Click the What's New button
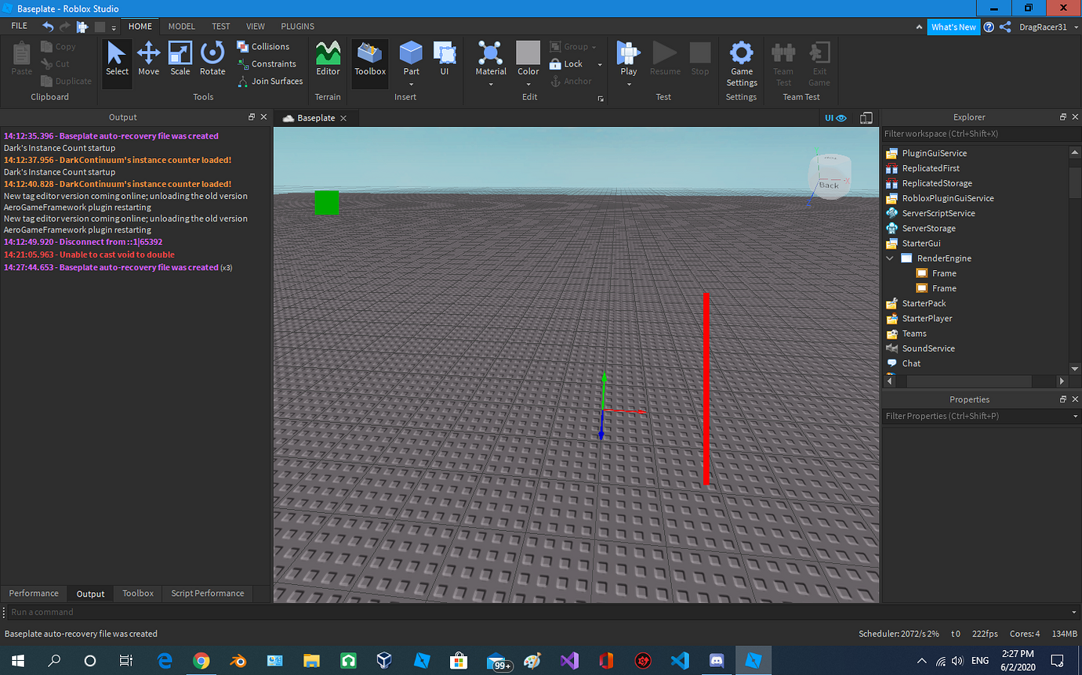This screenshot has width=1082, height=675. [953, 27]
